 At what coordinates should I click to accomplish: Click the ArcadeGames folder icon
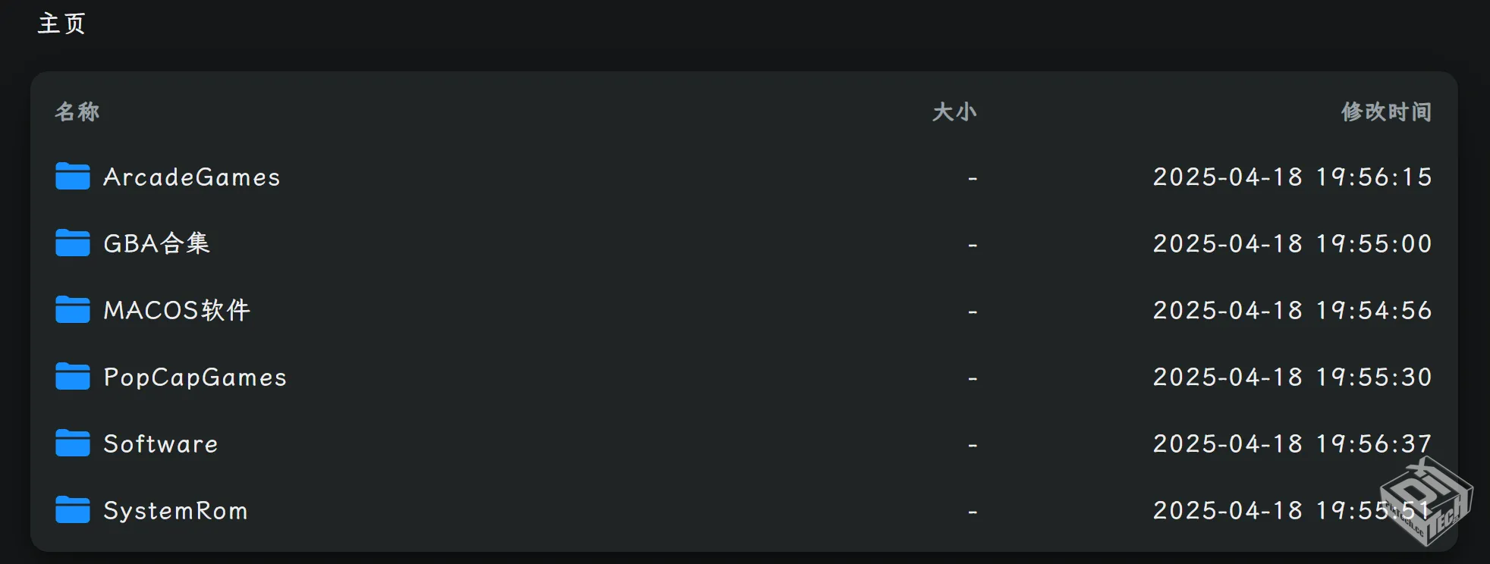pos(73,177)
